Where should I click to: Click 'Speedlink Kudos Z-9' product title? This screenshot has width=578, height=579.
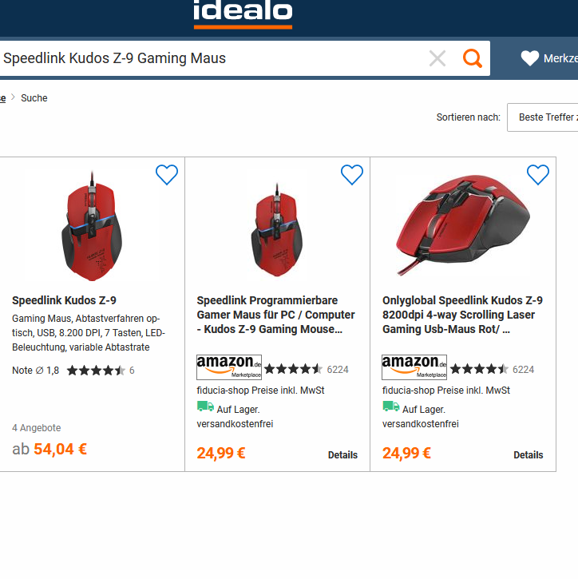pyautogui.click(x=64, y=300)
